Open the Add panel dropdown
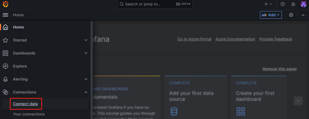309x119 pixels. point(271,15)
